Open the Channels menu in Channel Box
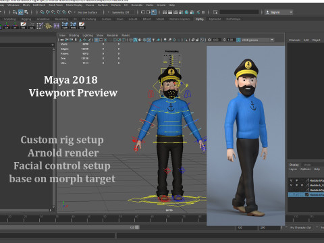 [294, 40]
